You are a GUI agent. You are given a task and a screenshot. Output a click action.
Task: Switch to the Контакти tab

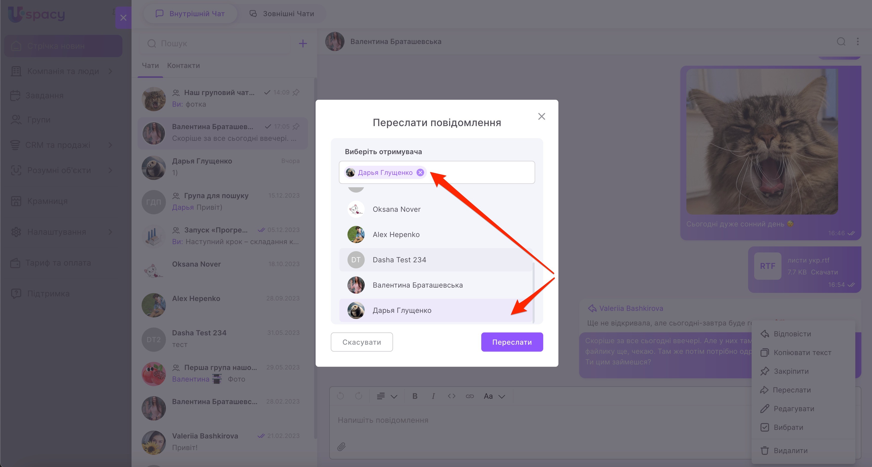pos(183,66)
